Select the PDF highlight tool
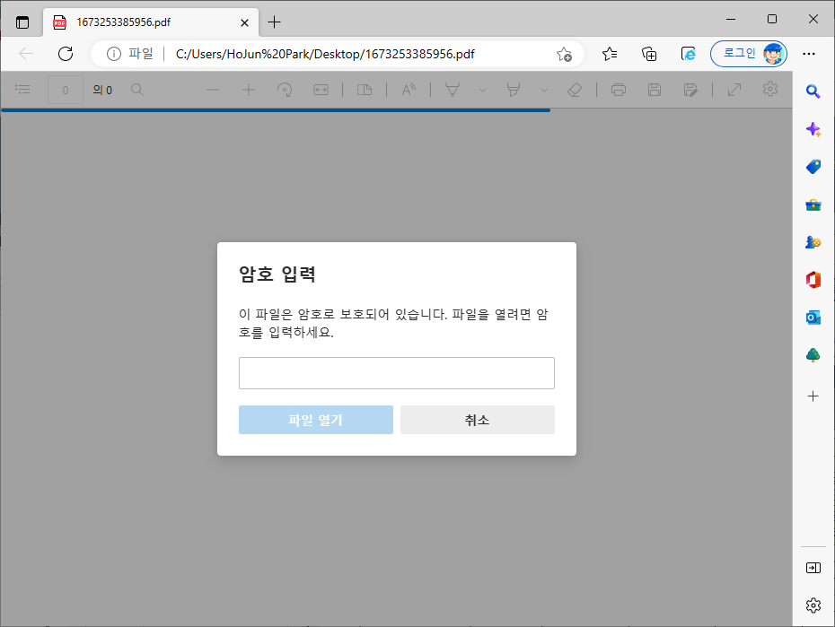This screenshot has height=627, width=835. tap(514, 90)
